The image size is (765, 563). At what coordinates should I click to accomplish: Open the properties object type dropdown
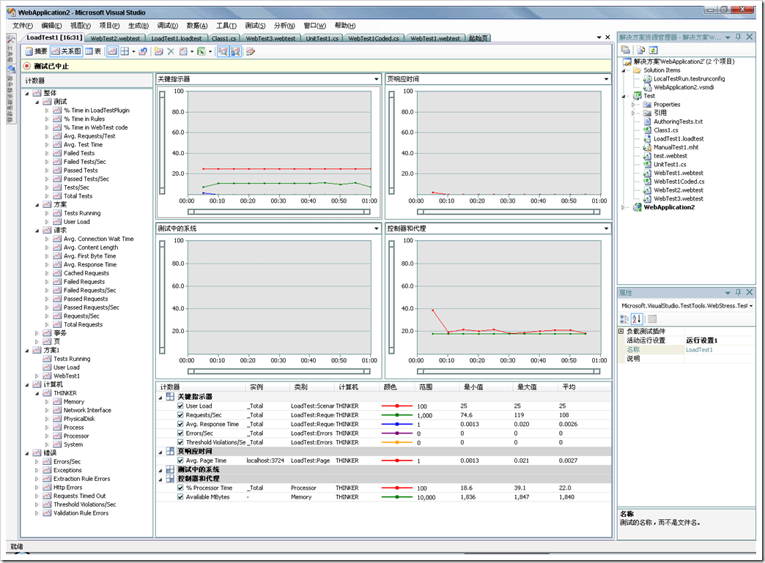pos(751,305)
